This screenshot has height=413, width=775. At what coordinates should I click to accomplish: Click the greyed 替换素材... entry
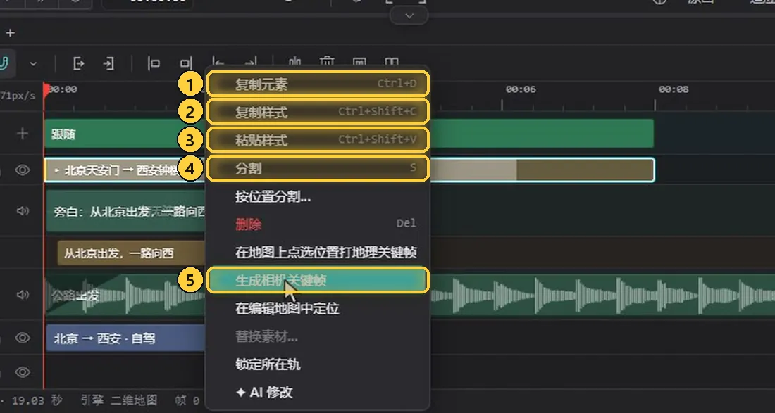tap(318, 337)
